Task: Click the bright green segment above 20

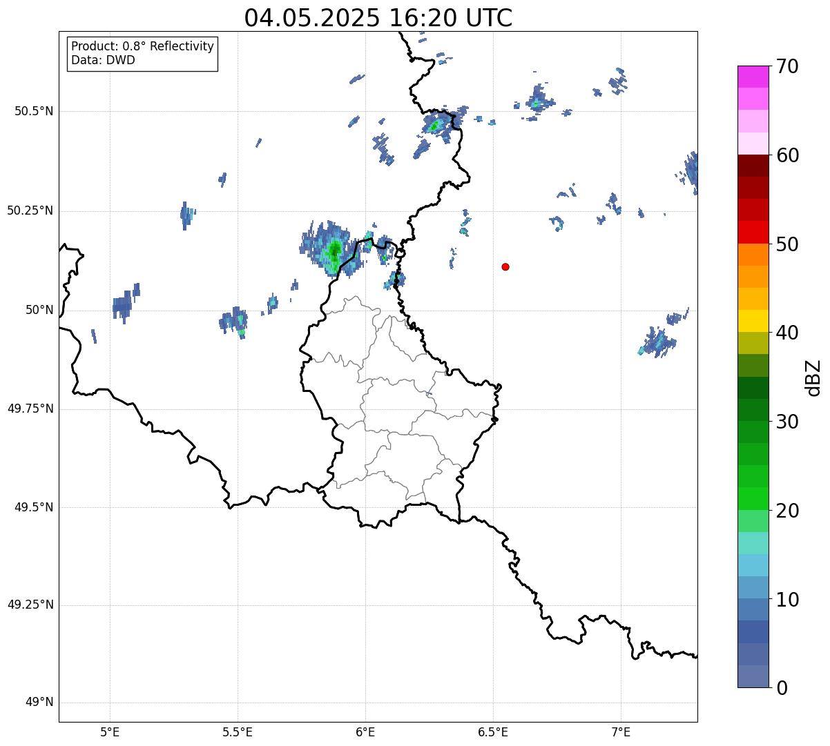Action: [x=753, y=498]
